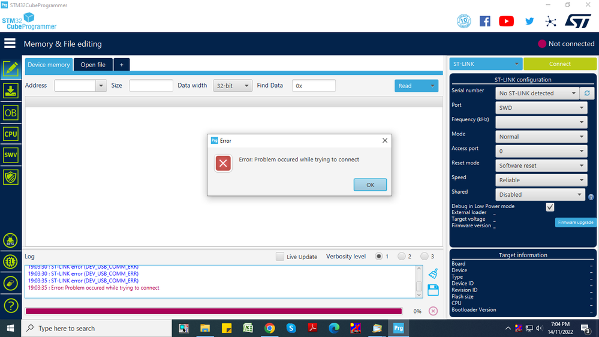Image resolution: width=599 pixels, height=337 pixels.
Task: Click the log scrollbar down arrow
Action: 419,294
